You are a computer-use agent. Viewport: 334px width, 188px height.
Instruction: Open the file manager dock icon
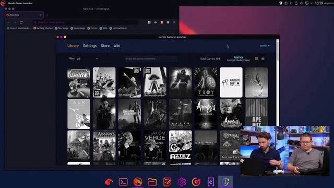152,182
